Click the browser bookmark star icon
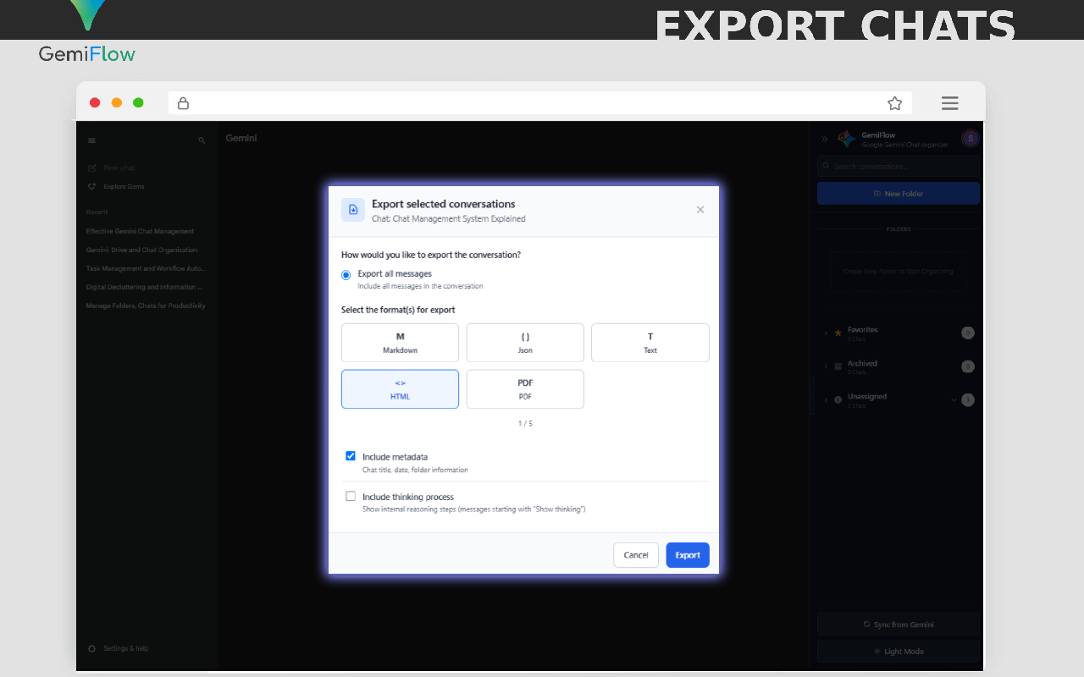Image resolution: width=1084 pixels, height=677 pixels. [895, 103]
